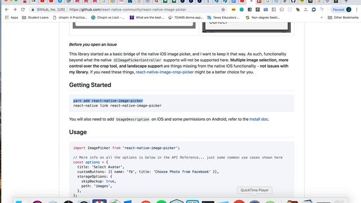Click the Paused profile button
Screen dimensions: 361x203
(x=341, y=10)
